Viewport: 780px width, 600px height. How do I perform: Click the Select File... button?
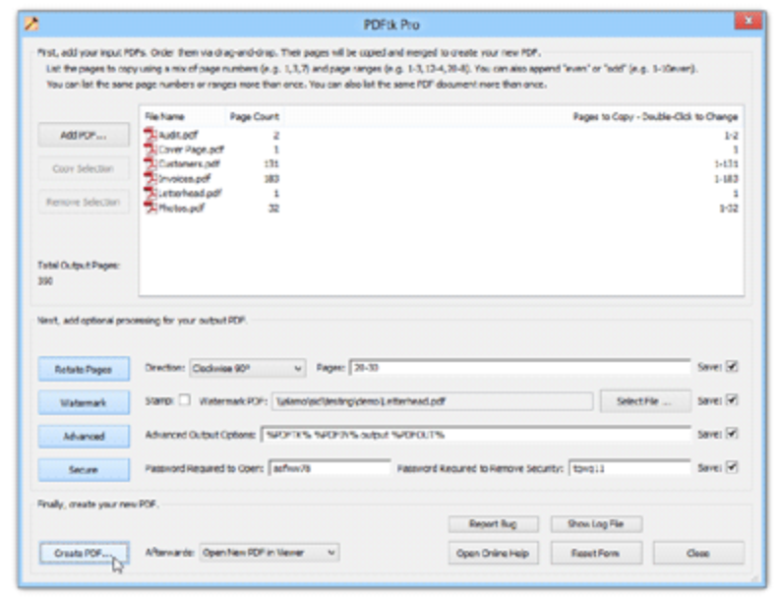(645, 401)
